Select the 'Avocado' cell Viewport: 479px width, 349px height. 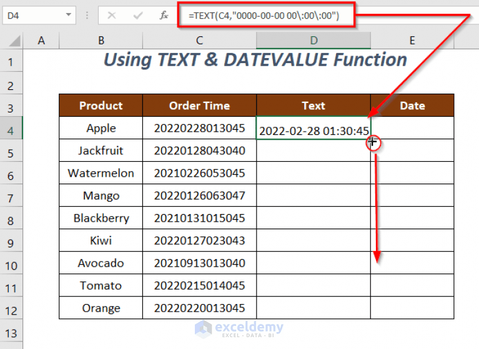(x=101, y=263)
